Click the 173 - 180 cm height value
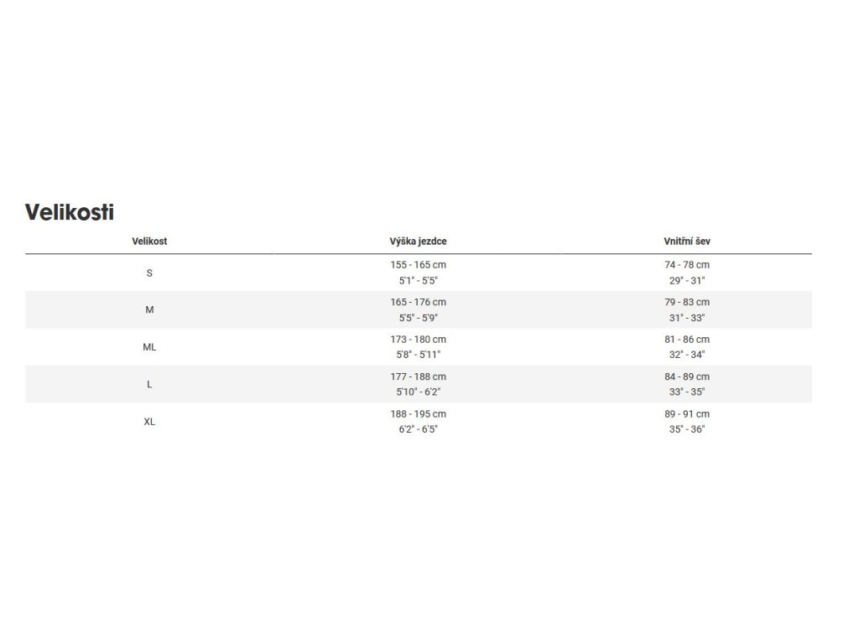859x644 pixels. tap(418, 340)
